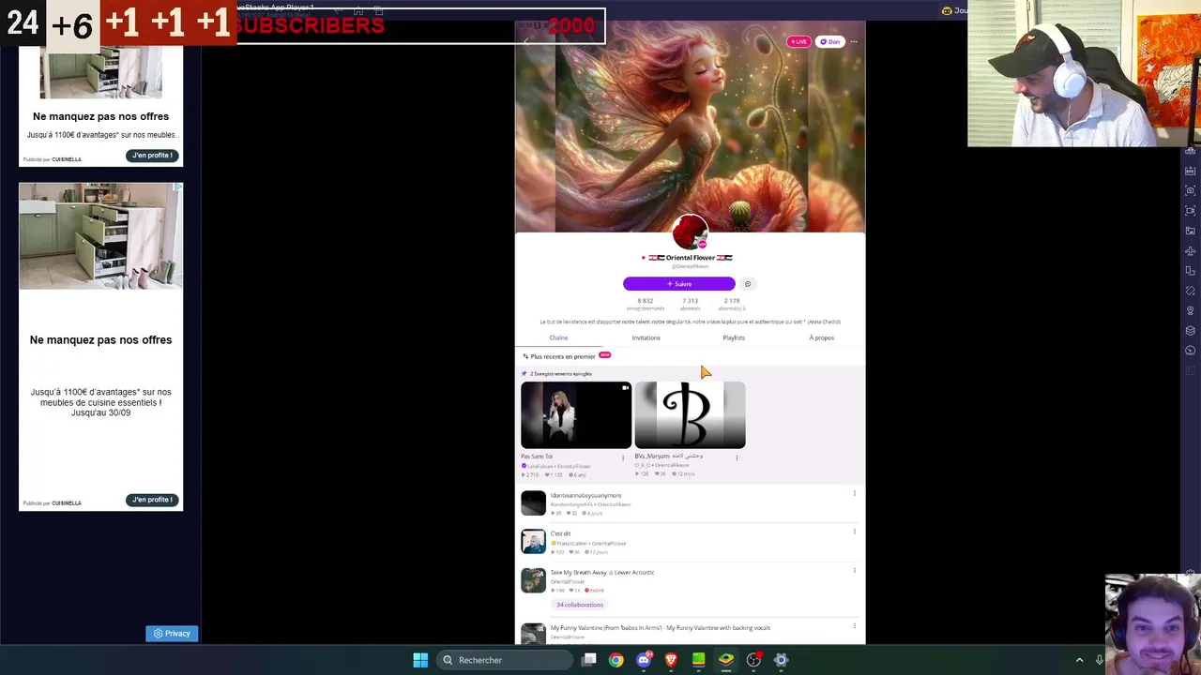Click the microphone icon in the system tray
This screenshot has height=675, width=1201.
1100,660
